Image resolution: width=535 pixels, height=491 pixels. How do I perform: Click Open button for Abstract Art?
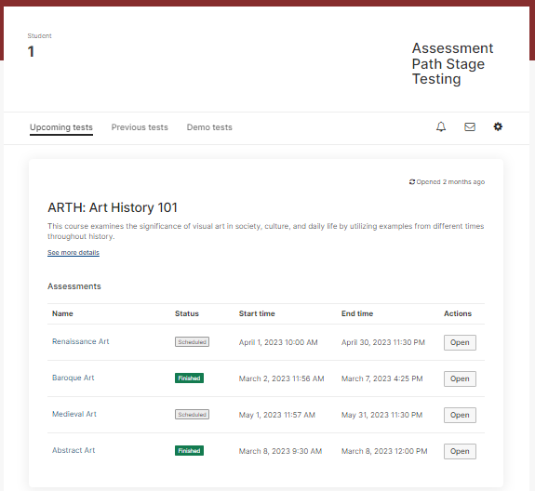tap(460, 451)
